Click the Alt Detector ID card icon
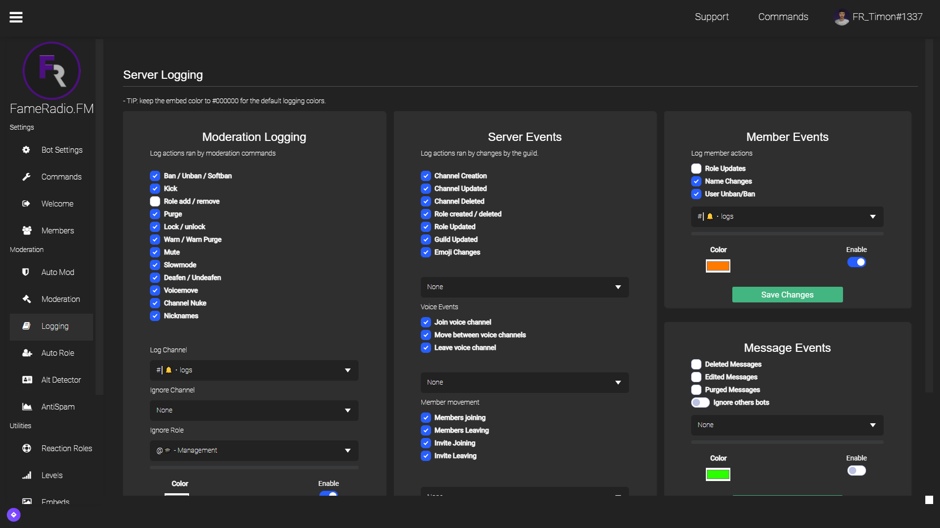This screenshot has width=940, height=528. [x=27, y=380]
